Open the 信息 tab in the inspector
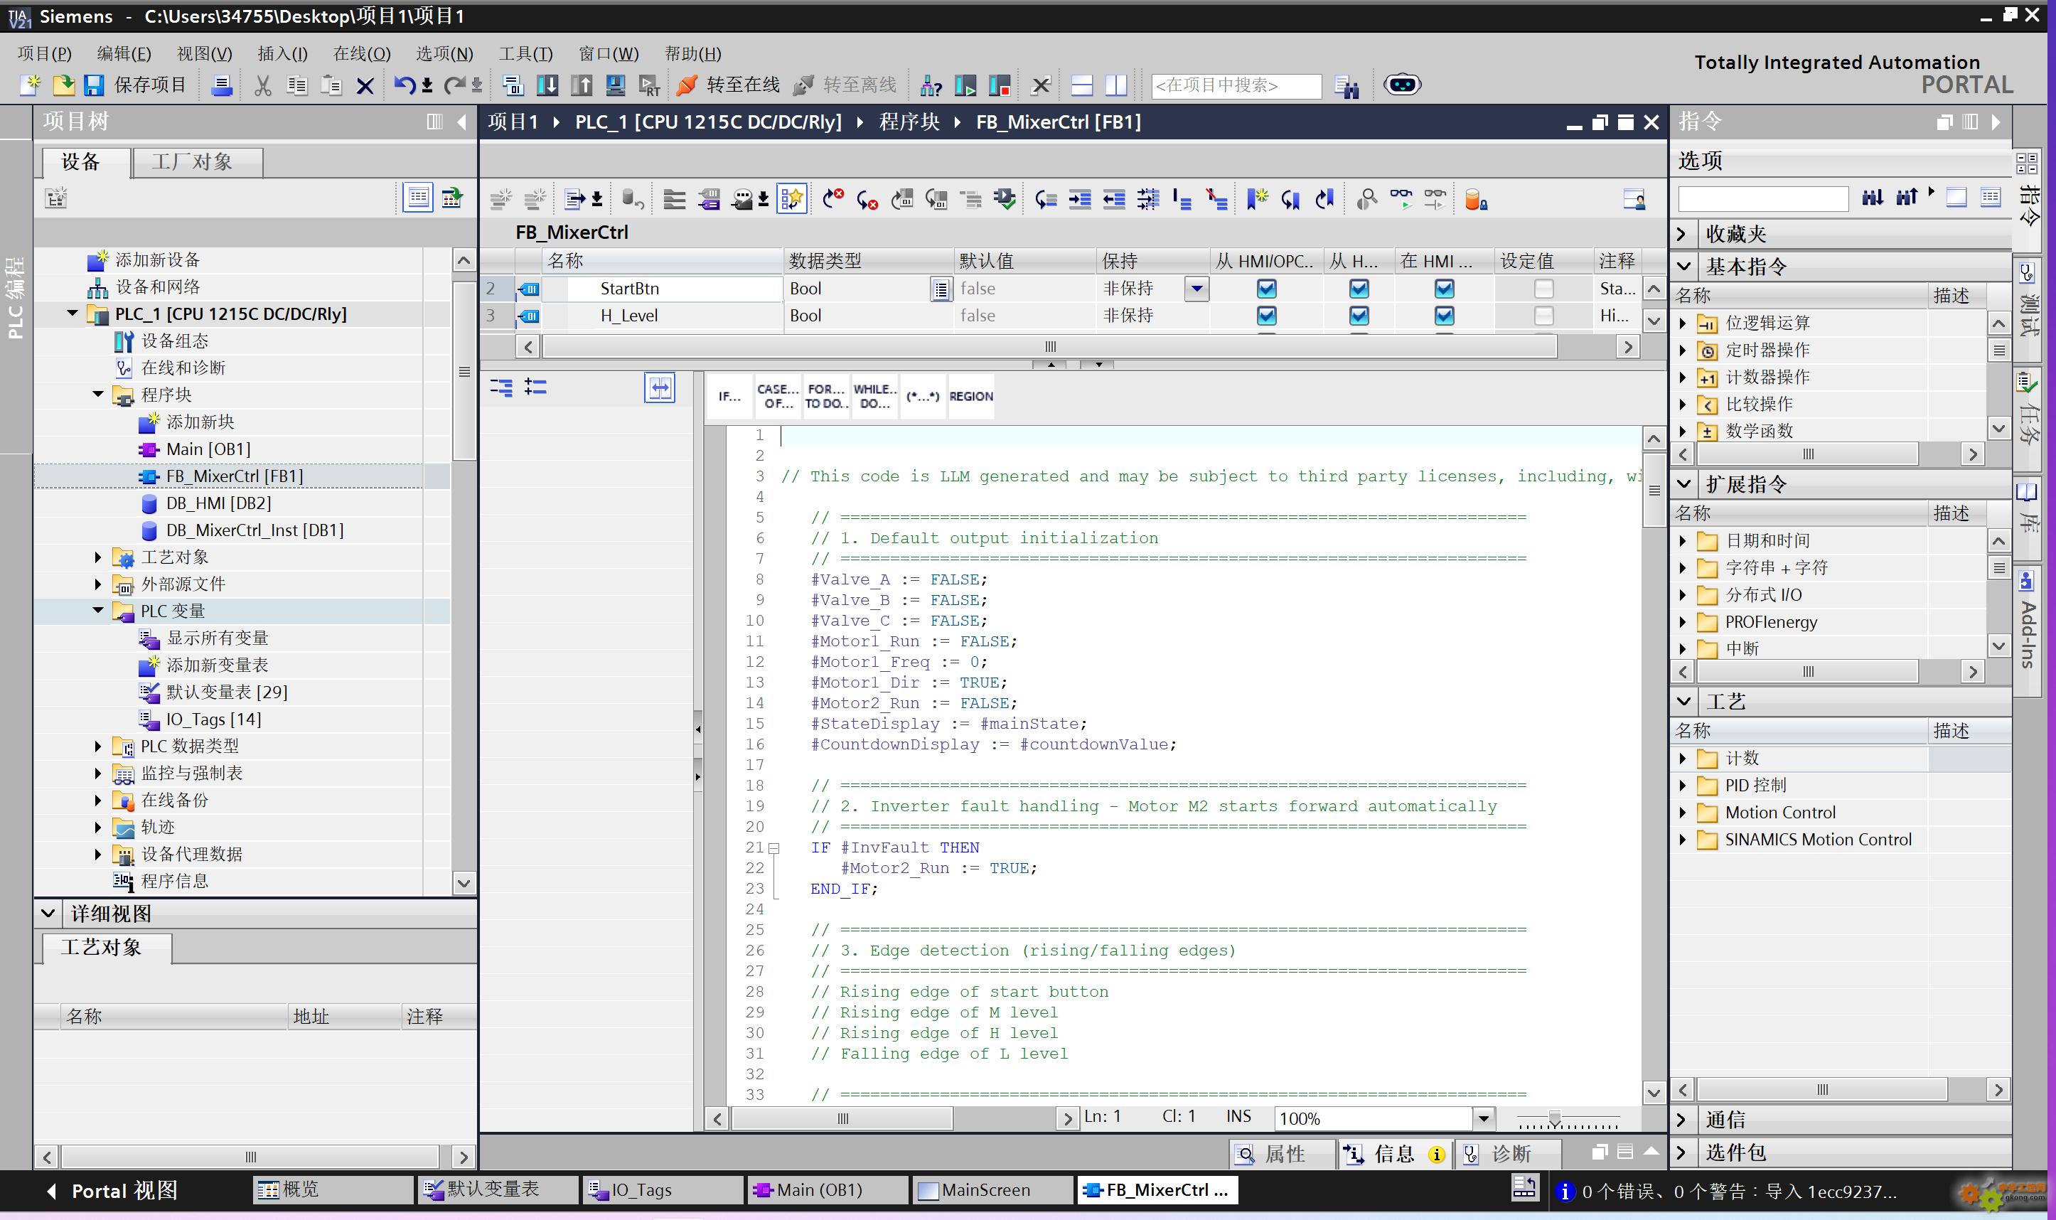This screenshot has height=1220, width=2056. point(1394,1154)
